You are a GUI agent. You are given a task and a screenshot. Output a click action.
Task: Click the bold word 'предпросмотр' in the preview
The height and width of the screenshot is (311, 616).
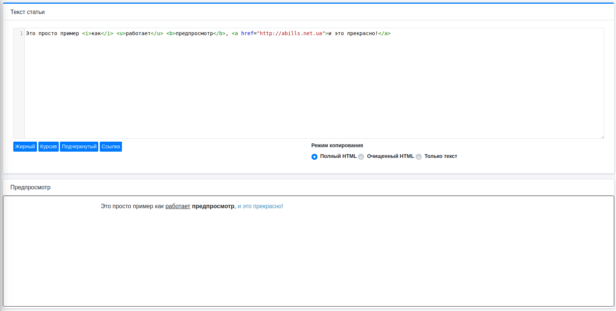(213, 206)
